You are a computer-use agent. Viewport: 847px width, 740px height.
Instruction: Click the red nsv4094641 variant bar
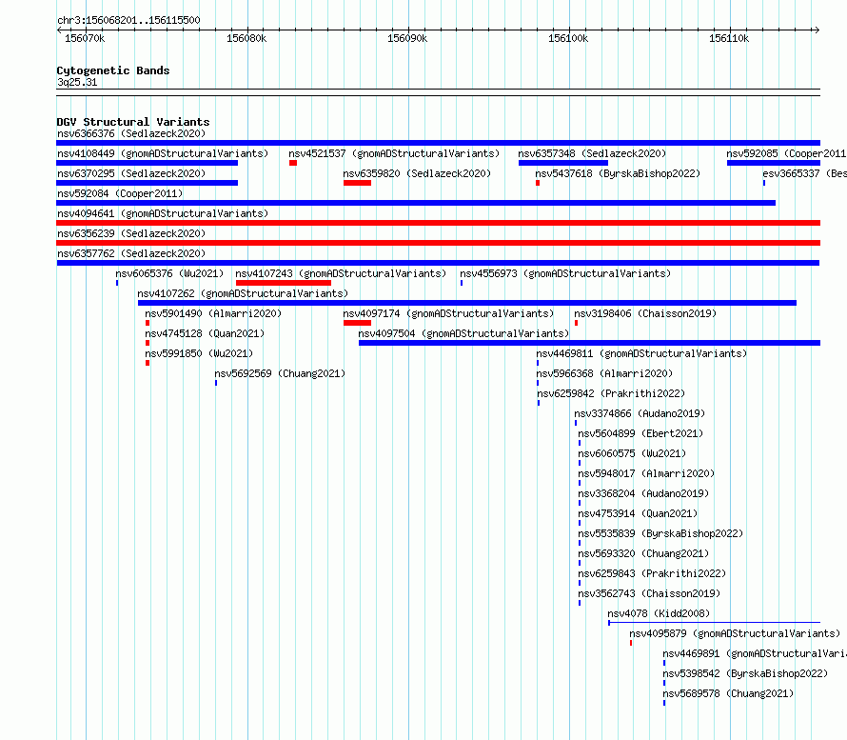[x=438, y=223]
